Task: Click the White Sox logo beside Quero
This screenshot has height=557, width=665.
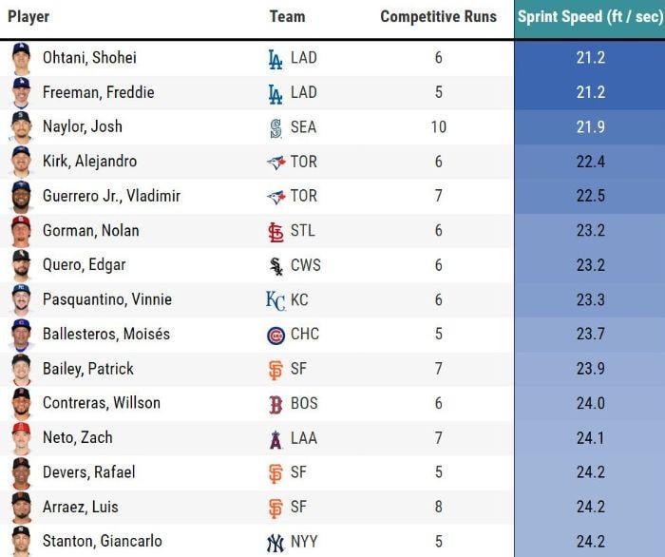Action: coord(275,266)
